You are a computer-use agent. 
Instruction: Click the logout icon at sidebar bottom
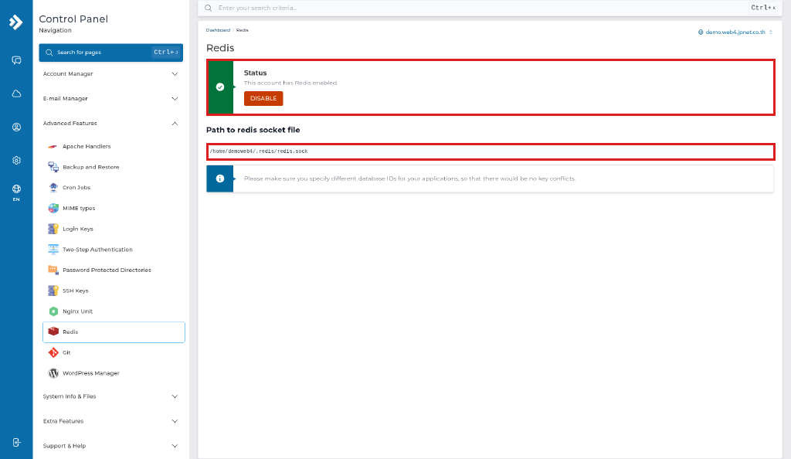pyautogui.click(x=17, y=442)
